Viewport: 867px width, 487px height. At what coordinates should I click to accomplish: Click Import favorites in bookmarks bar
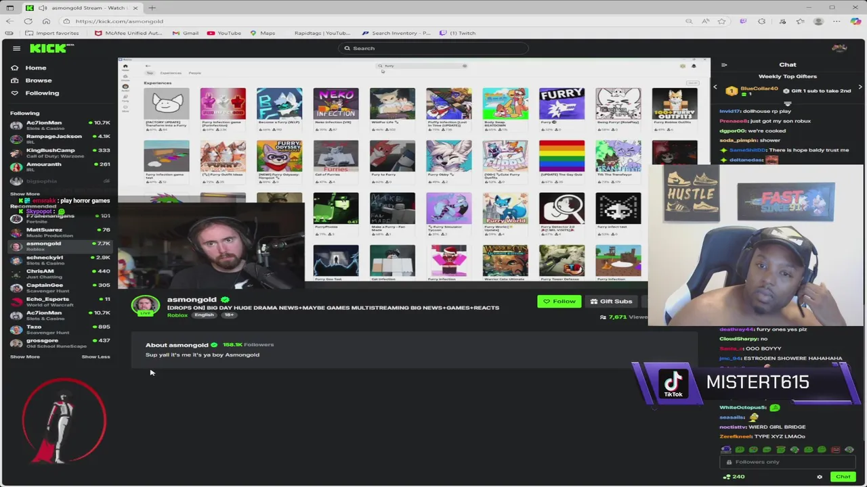pyautogui.click(x=52, y=33)
